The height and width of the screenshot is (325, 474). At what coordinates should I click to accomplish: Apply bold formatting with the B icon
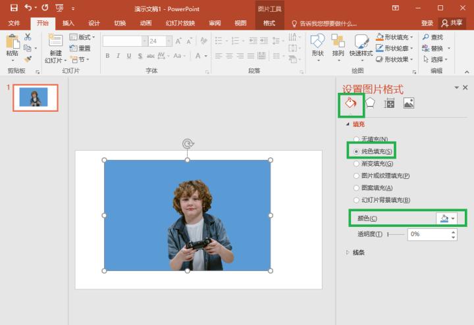coord(107,55)
